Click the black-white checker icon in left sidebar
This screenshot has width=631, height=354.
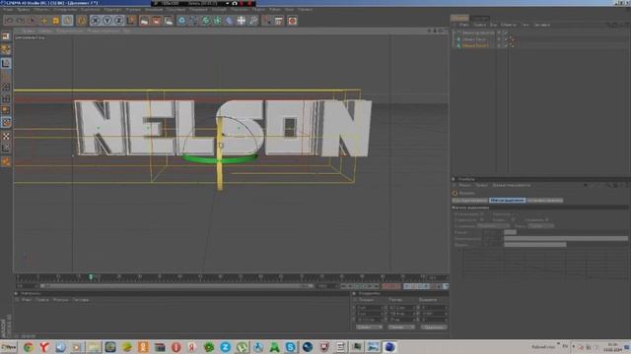(x=6, y=137)
